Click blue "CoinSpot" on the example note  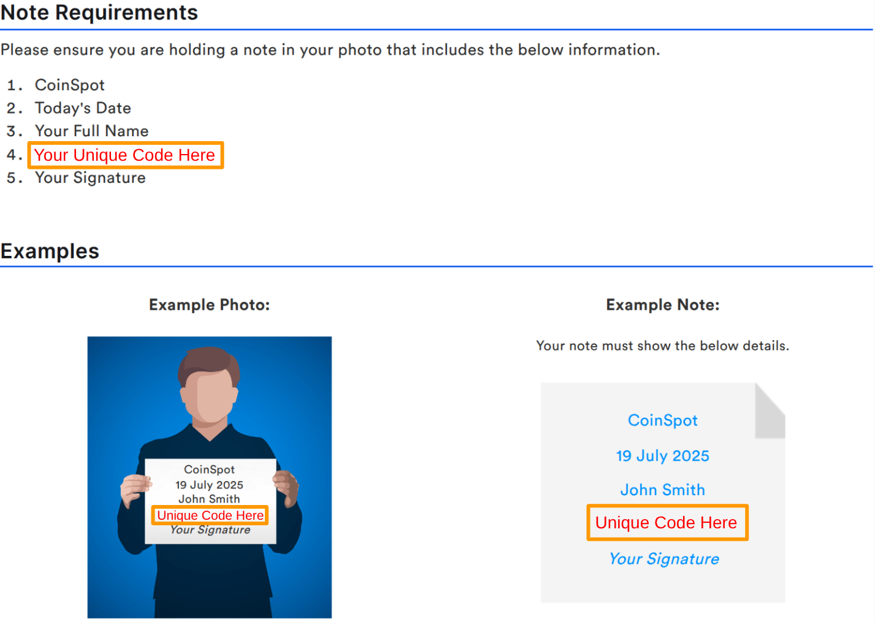tap(663, 420)
